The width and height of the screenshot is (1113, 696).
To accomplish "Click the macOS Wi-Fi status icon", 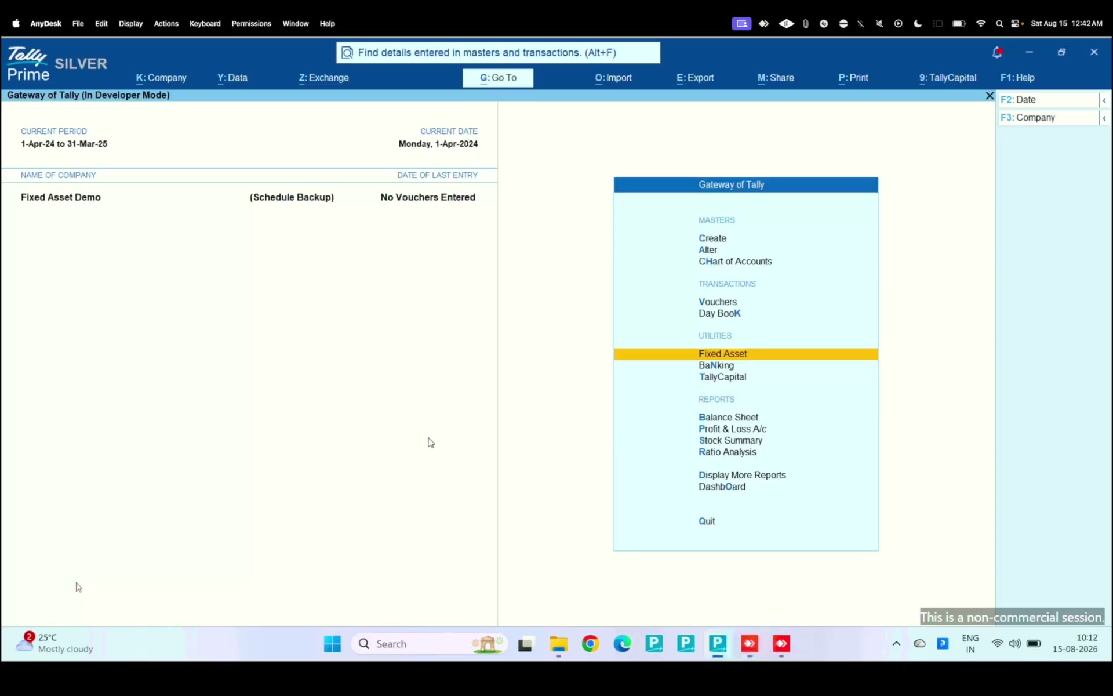I will click(981, 24).
